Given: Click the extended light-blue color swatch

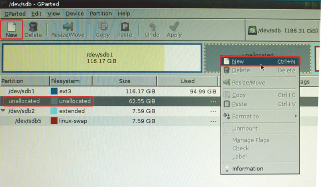Looking at the screenshot, I should point(54,111).
